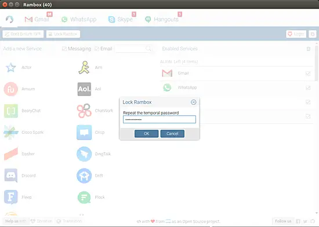Viewport: 319px width, 227px height.
Task: Click Gmail icon in Enabled Services list
Action: [167, 73]
